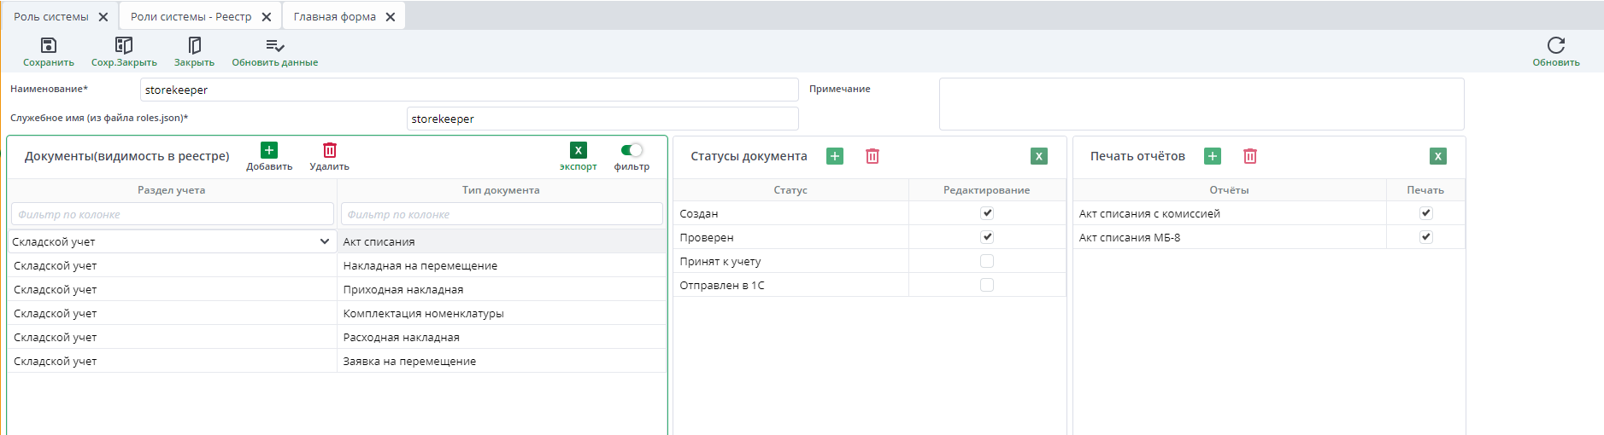Viewport: 1604px width, 435px height.
Task: Click the Сохранить save icon
Action: [49, 46]
